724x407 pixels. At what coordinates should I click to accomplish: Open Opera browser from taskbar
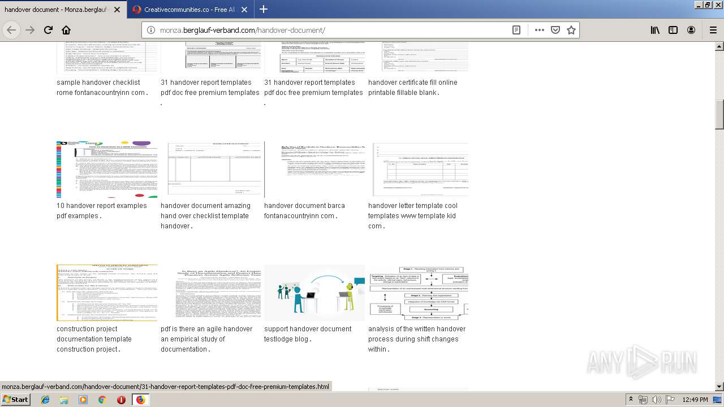point(121,400)
